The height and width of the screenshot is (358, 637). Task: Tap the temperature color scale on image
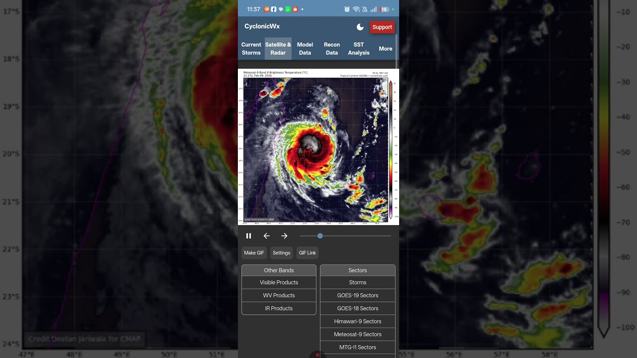pyautogui.click(x=391, y=150)
